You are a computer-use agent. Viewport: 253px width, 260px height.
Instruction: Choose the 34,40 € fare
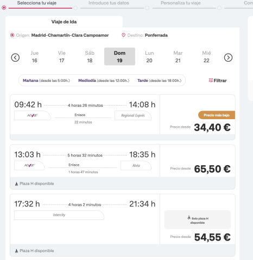[x=212, y=127]
